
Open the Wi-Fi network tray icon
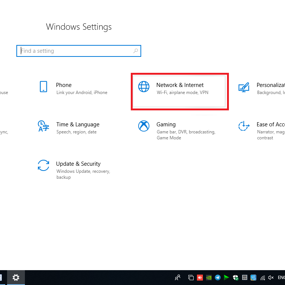(263, 277)
